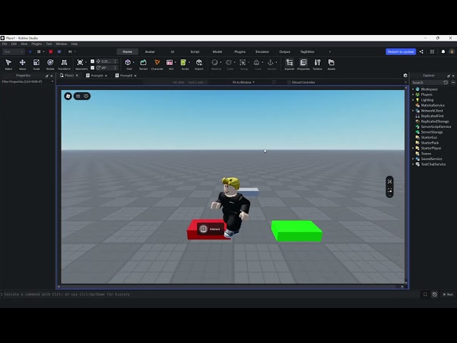Click the Explorer search history icon
The width and height of the screenshot is (457, 343).
pos(446,83)
